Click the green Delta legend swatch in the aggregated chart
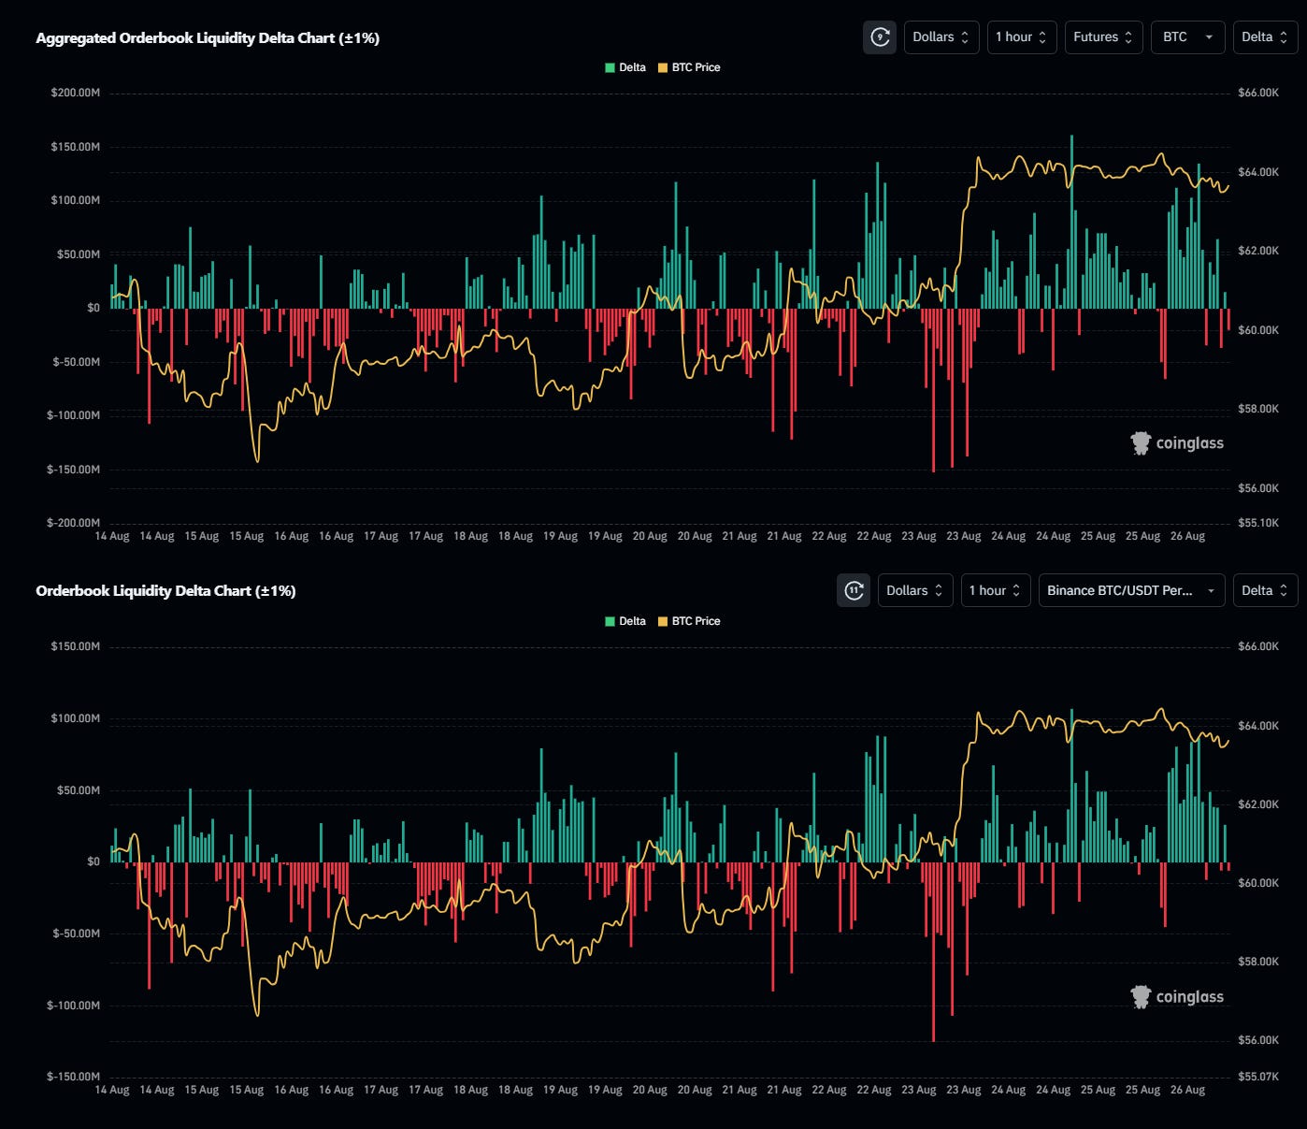Viewport: 1307px width, 1129px height. tap(610, 67)
